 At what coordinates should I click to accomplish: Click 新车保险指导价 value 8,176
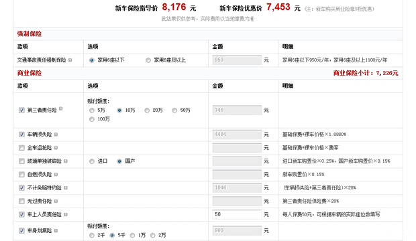[174, 7]
